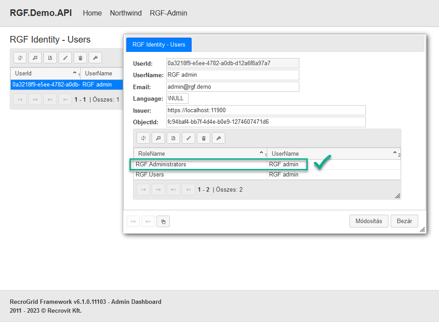Close the dialog with Bezár button
This screenshot has height=322, width=439.
(x=404, y=221)
